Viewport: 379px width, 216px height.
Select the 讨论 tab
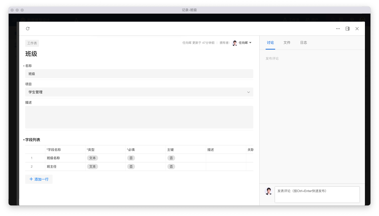tap(270, 43)
